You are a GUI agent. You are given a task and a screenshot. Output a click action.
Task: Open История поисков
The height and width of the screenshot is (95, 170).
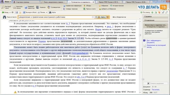(x=117, y=6)
